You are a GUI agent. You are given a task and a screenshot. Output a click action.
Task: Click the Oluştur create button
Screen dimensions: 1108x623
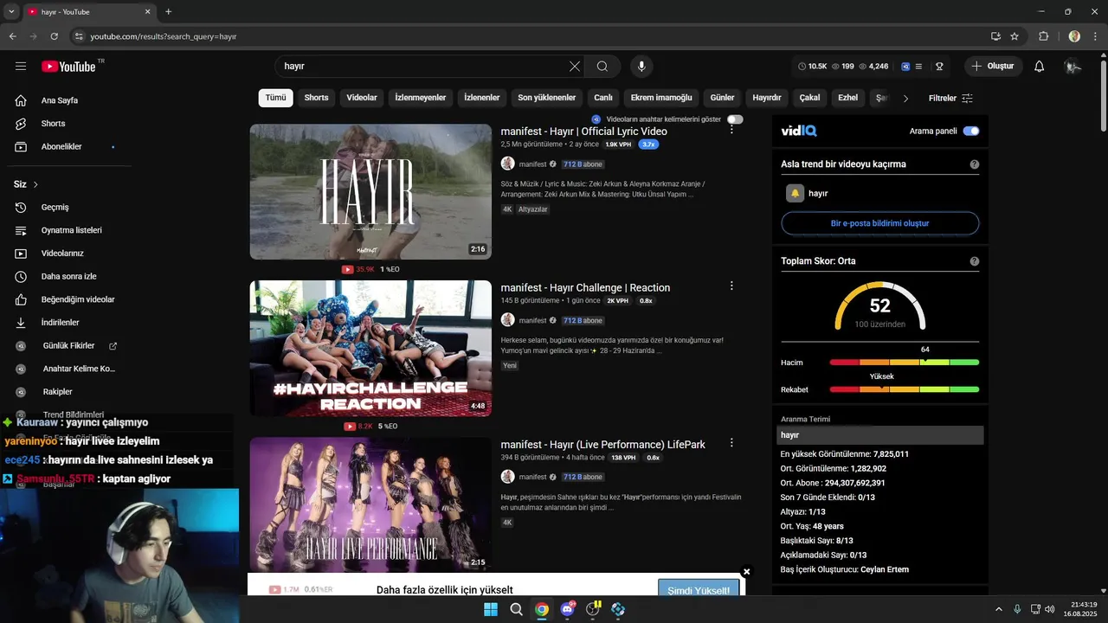pyautogui.click(x=993, y=66)
